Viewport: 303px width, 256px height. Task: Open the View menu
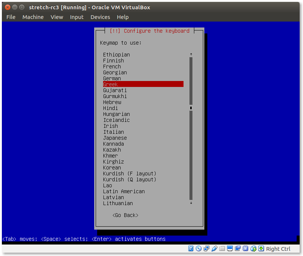point(57,17)
